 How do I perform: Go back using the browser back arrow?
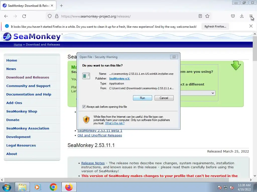point(6,16)
